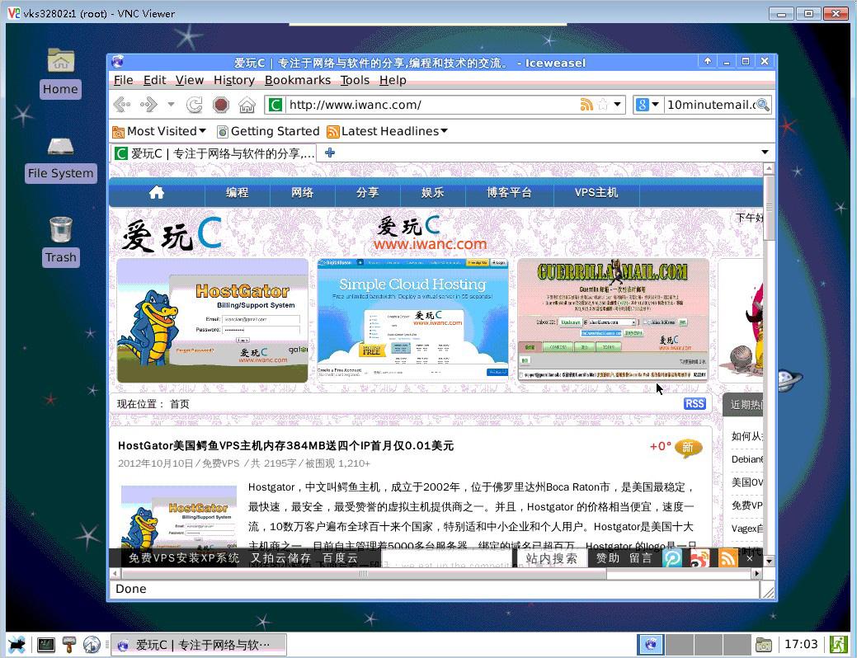Open the article's small HostGator preview image
Screen dimensions: 857x658
click(x=179, y=516)
